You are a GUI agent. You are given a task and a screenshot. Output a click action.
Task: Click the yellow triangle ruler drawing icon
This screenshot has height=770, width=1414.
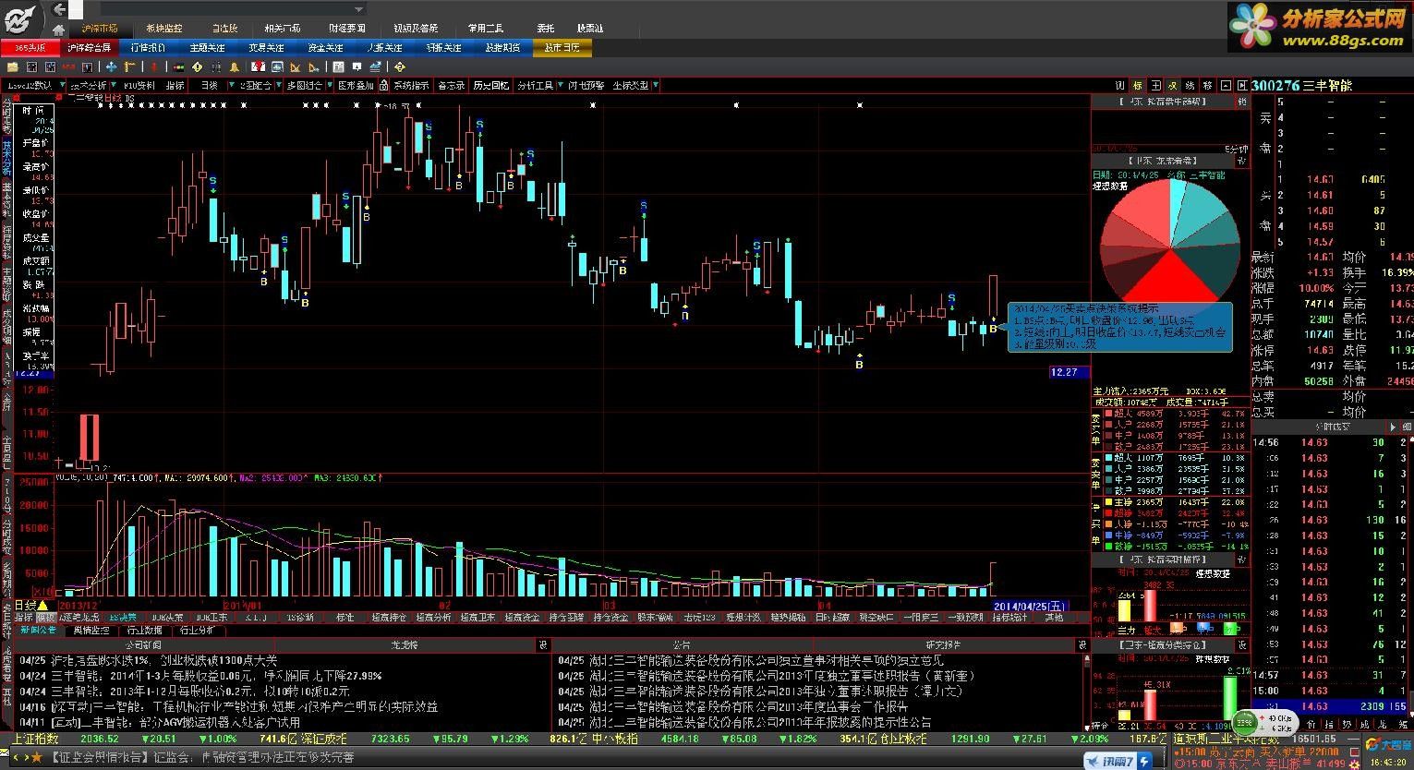tap(296, 67)
